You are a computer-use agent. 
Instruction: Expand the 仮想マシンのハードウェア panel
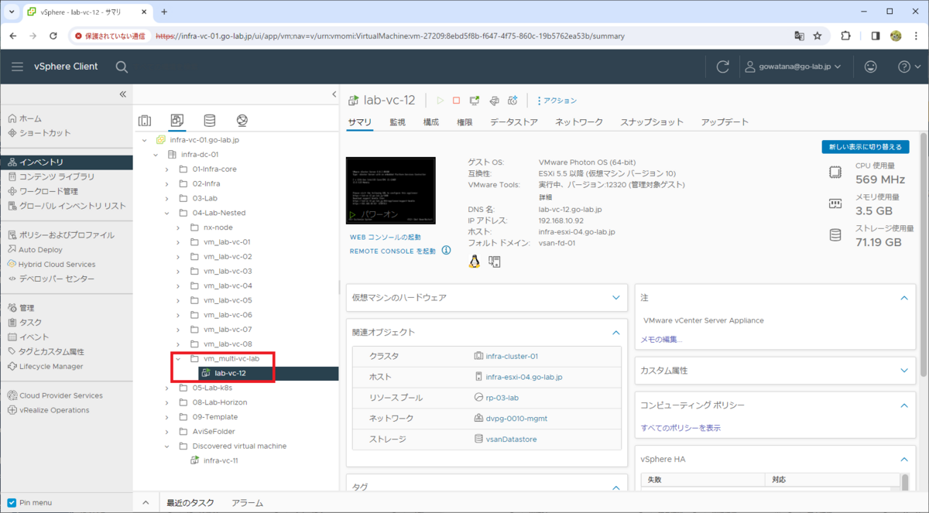pos(616,298)
